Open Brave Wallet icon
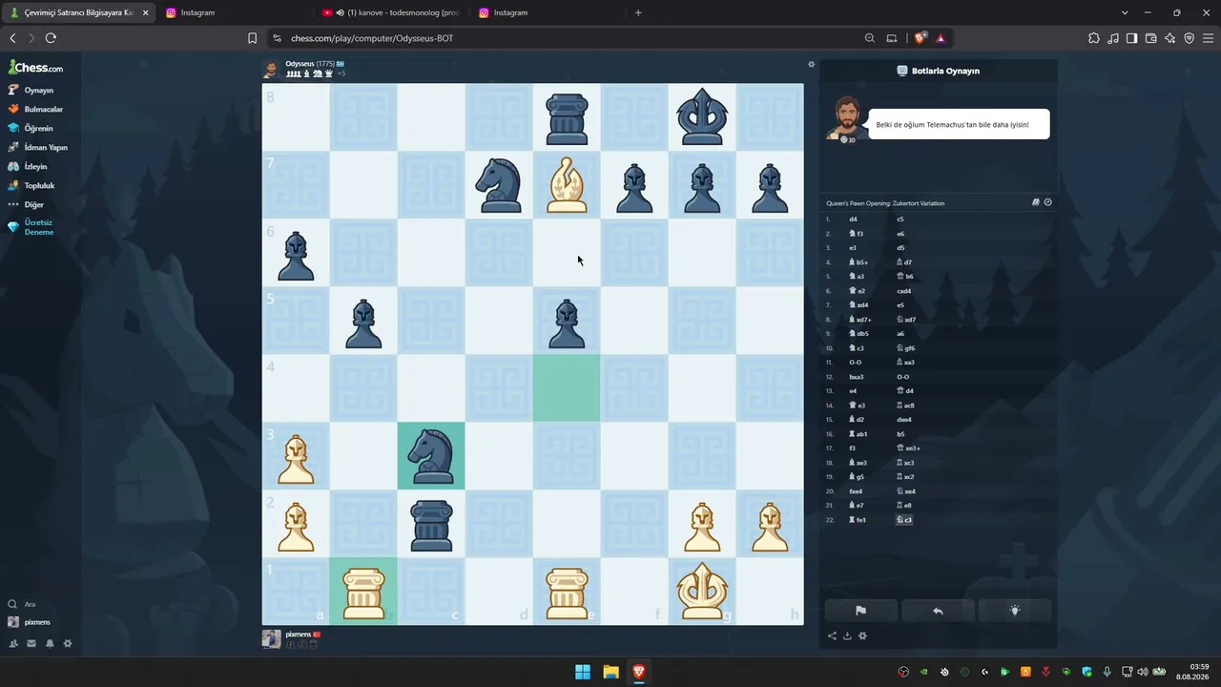This screenshot has width=1221, height=687. (x=1150, y=38)
